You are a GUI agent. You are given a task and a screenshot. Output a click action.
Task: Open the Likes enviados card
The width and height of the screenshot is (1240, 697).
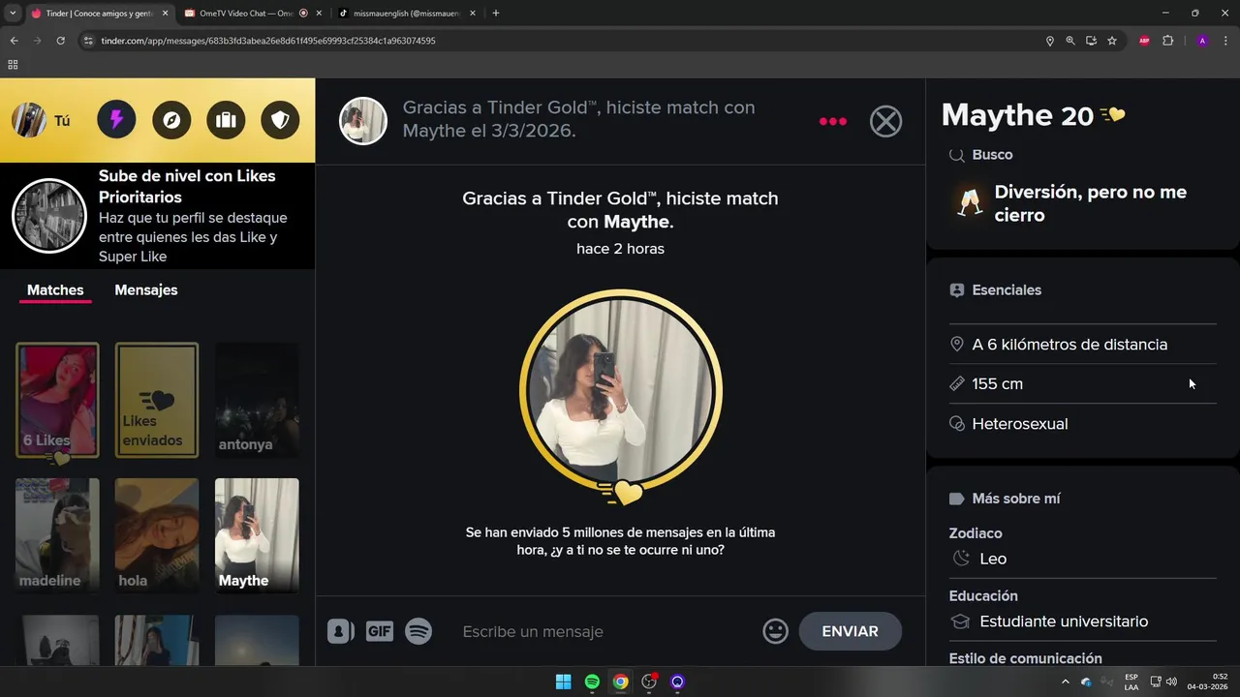(x=157, y=400)
